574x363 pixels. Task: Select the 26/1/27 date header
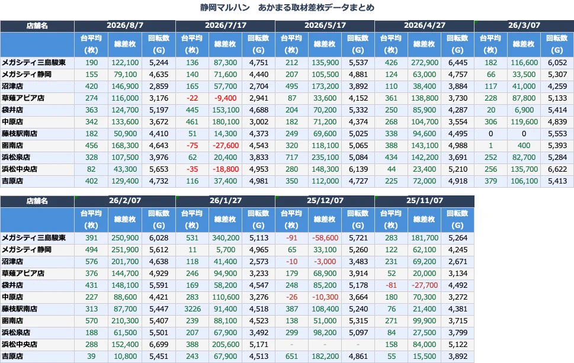pyautogui.click(x=226, y=201)
